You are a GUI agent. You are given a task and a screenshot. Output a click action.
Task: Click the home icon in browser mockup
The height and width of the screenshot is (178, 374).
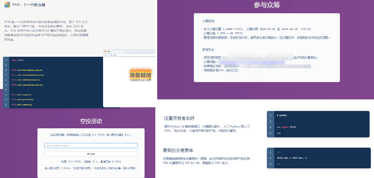click(x=115, y=55)
